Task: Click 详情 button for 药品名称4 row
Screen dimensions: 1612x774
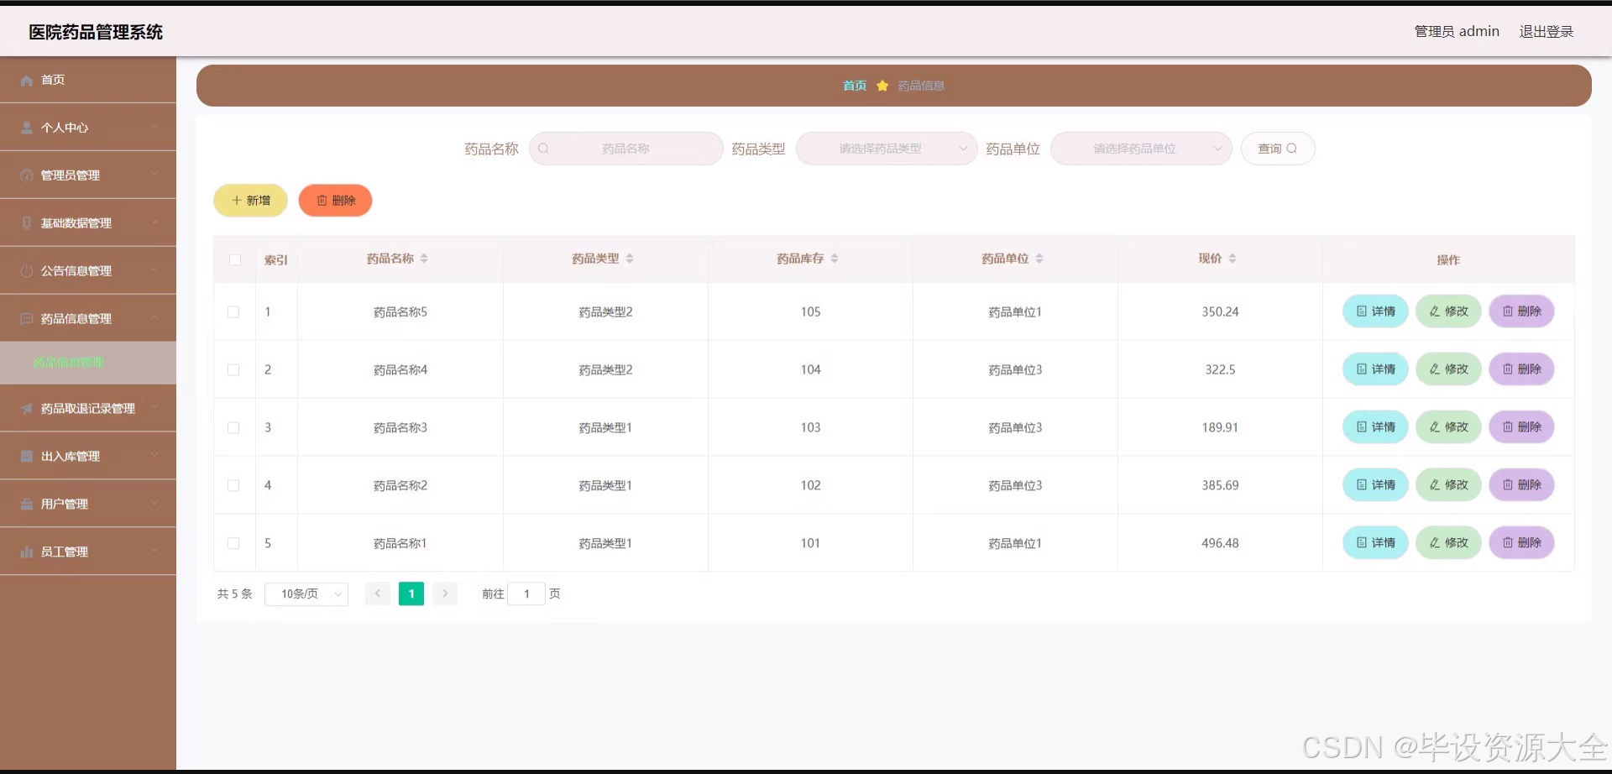Action: click(x=1375, y=369)
